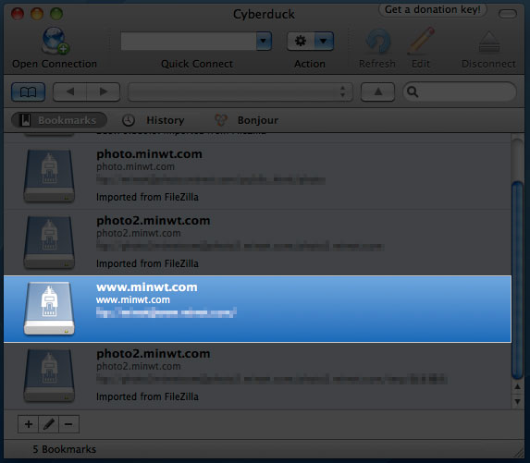Image resolution: width=530 pixels, height=463 pixels.
Task: Click the bookmark list scrollbar thumb
Action: pos(517,280)
